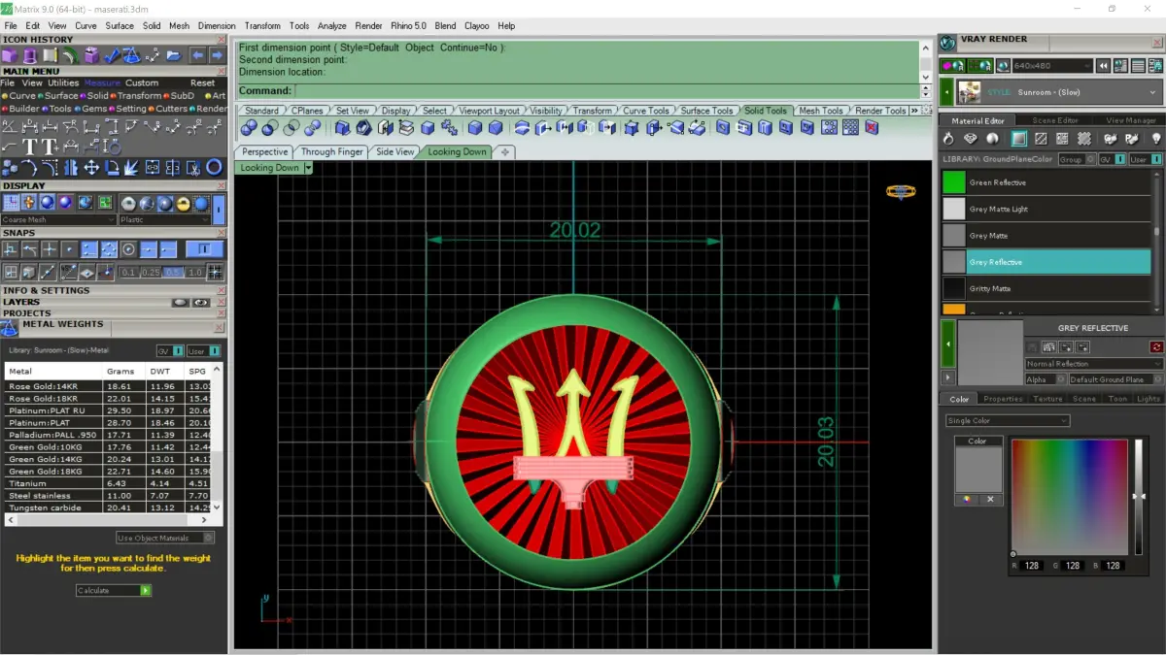Viewport: 1166px width, 655px height.
Task: Click the gem material icon in Material Editor
Action: (x=970, y=139)
